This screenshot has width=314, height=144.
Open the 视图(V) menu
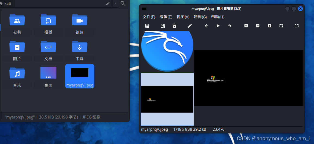tap(183, 17)
